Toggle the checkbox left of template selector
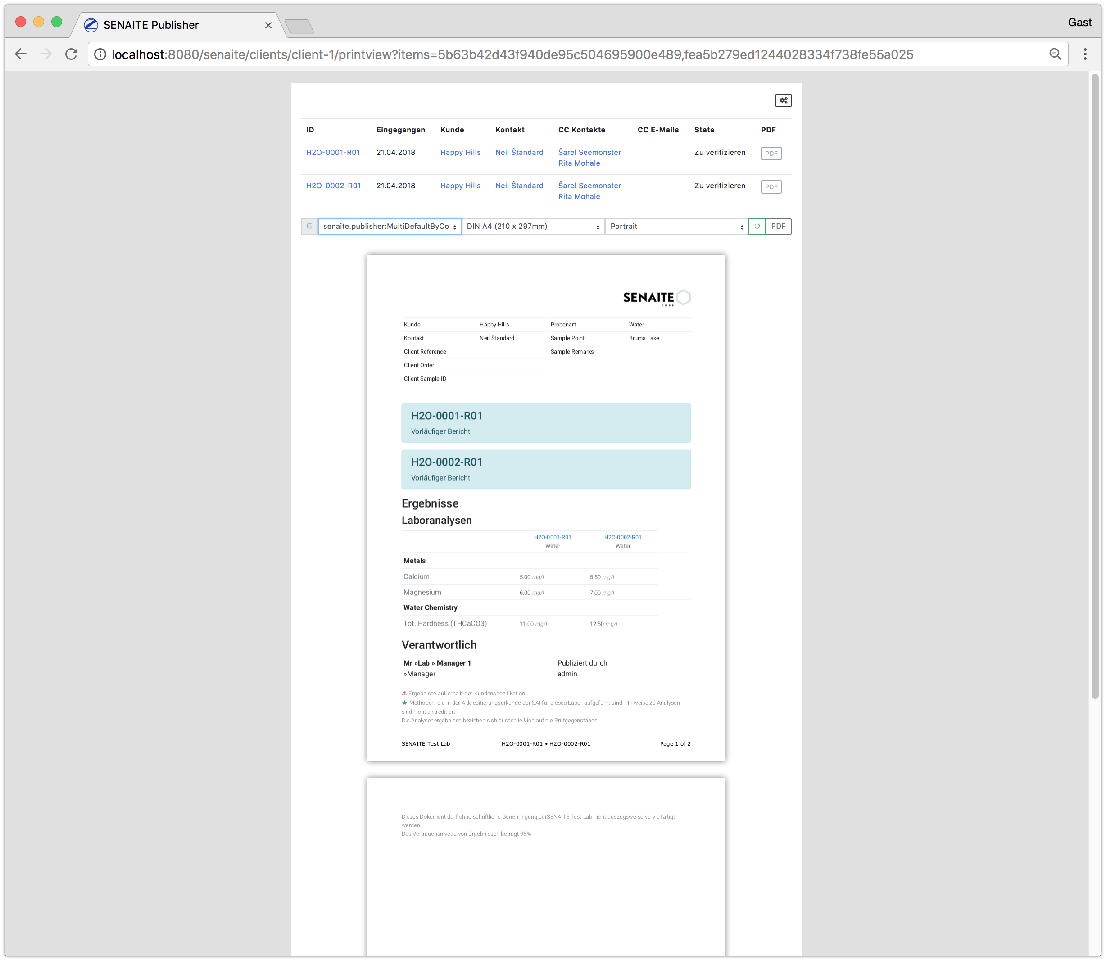The image size is (1106, 961). [309, 227]
